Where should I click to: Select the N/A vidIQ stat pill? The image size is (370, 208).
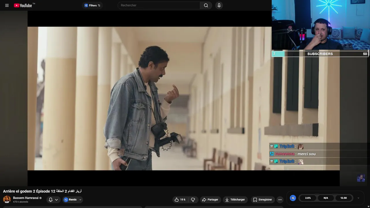[326, 198]
